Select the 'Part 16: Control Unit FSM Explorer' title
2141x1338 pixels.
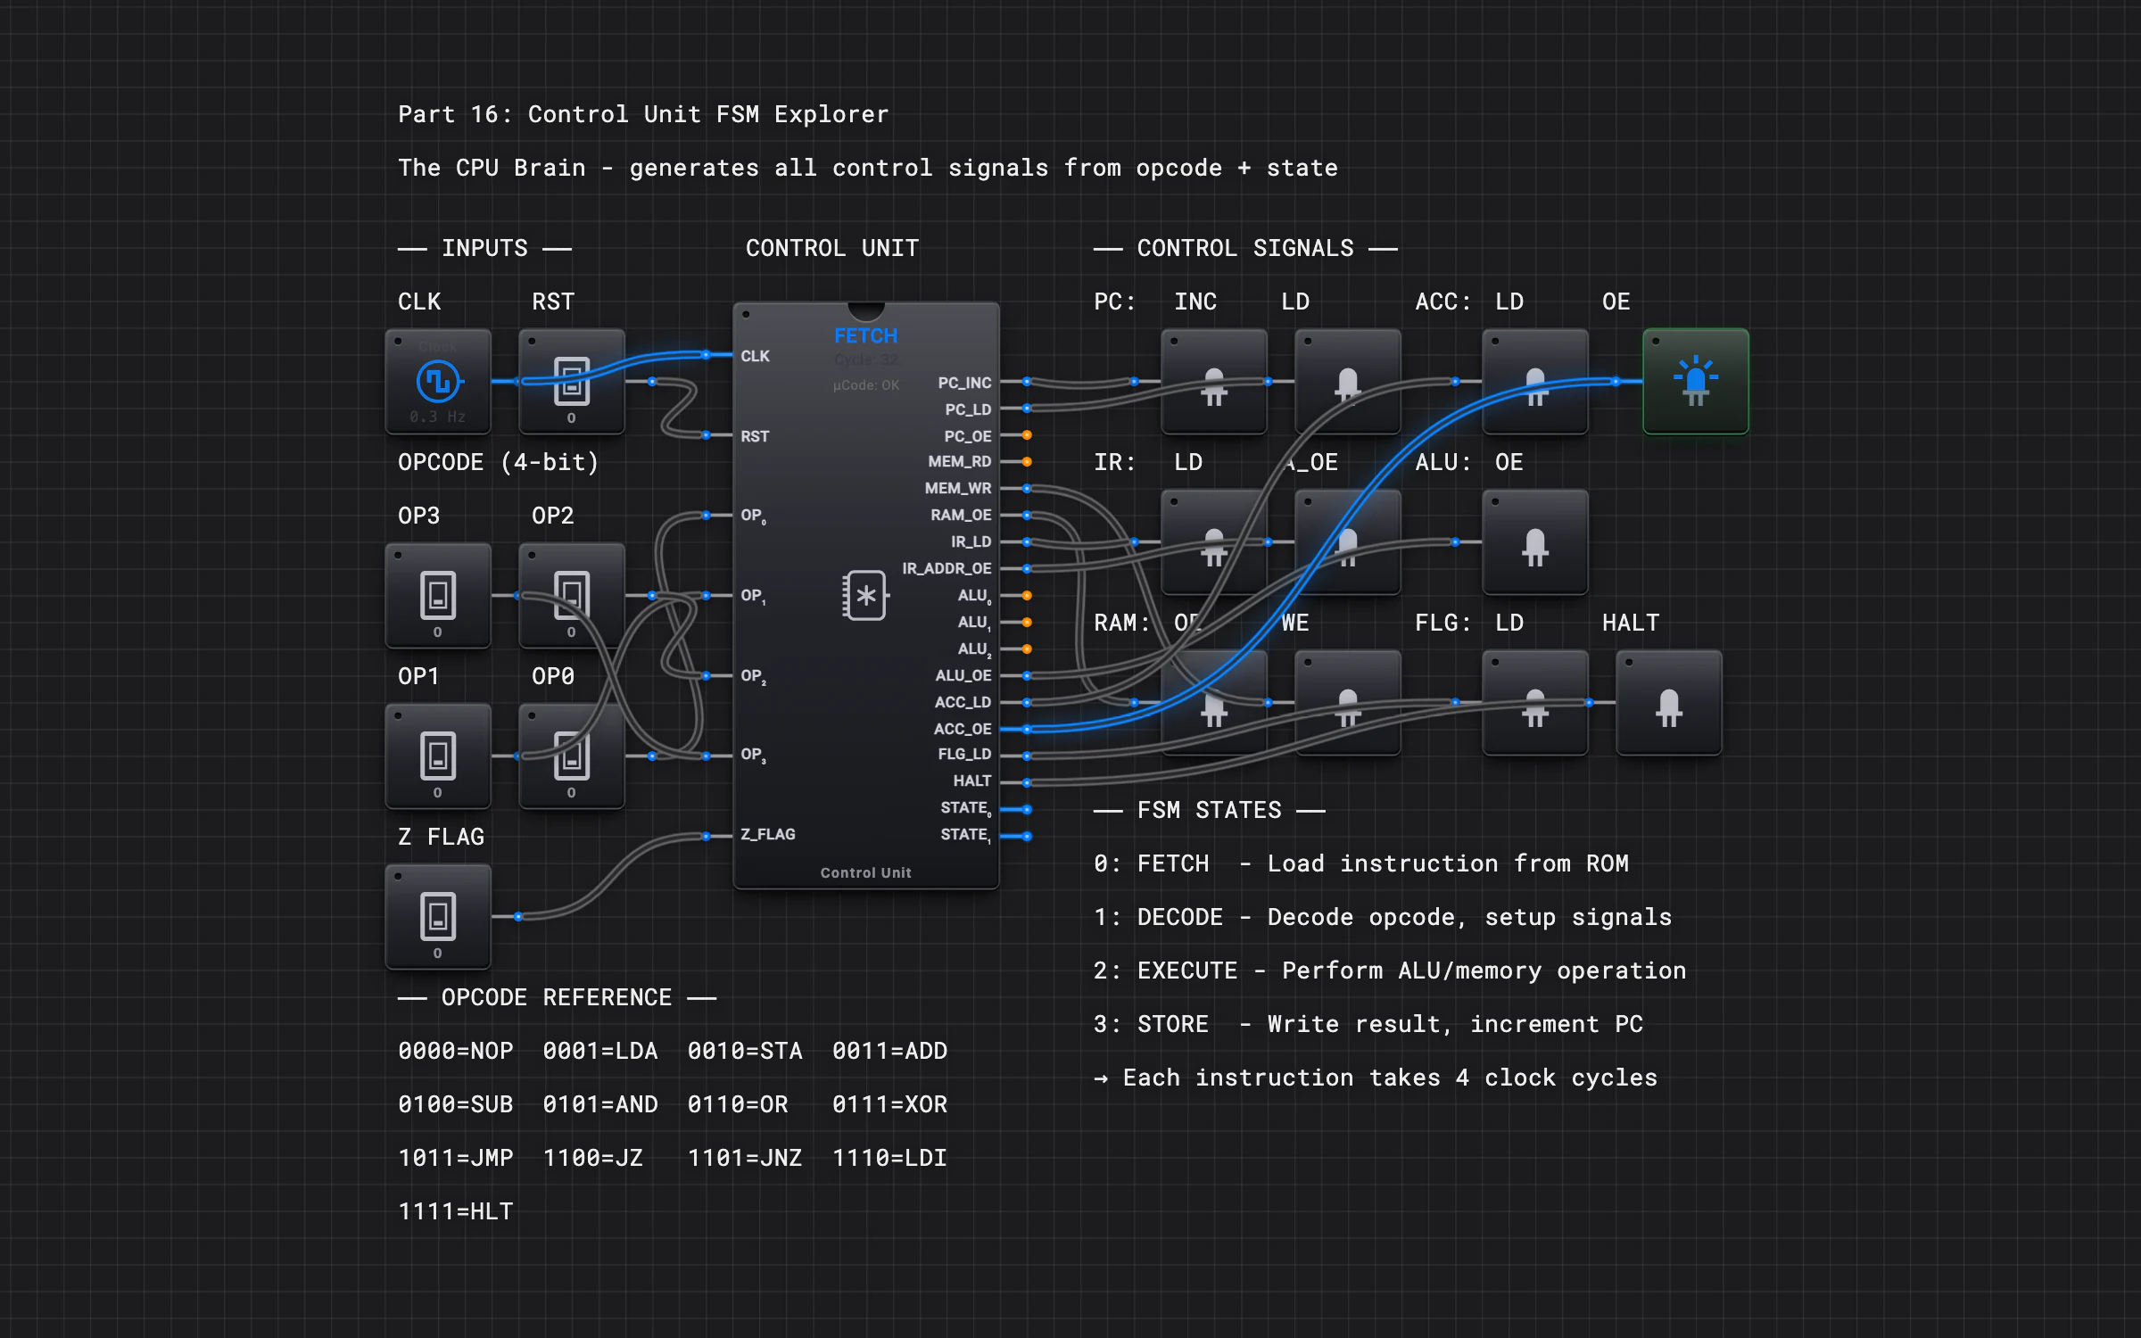(643, 114)
